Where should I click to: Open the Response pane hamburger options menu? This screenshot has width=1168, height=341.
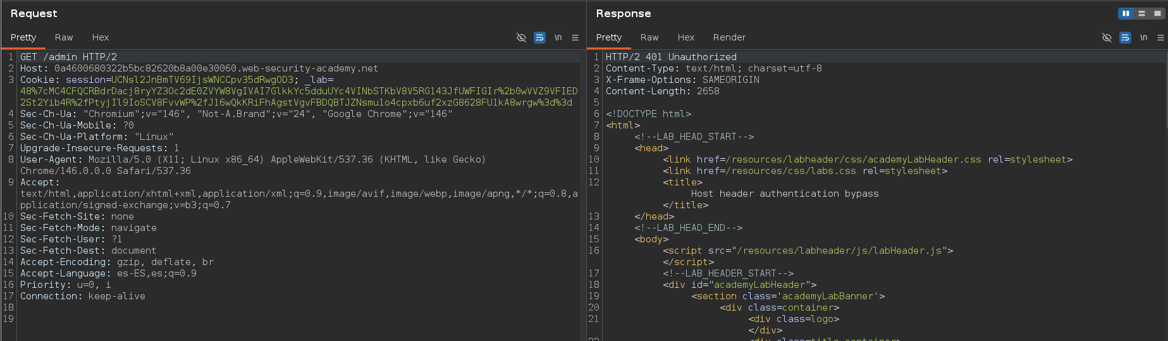(x=1160, y=38)
